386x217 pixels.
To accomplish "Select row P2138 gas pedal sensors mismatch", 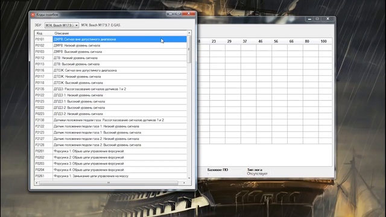I will [110, 120].
